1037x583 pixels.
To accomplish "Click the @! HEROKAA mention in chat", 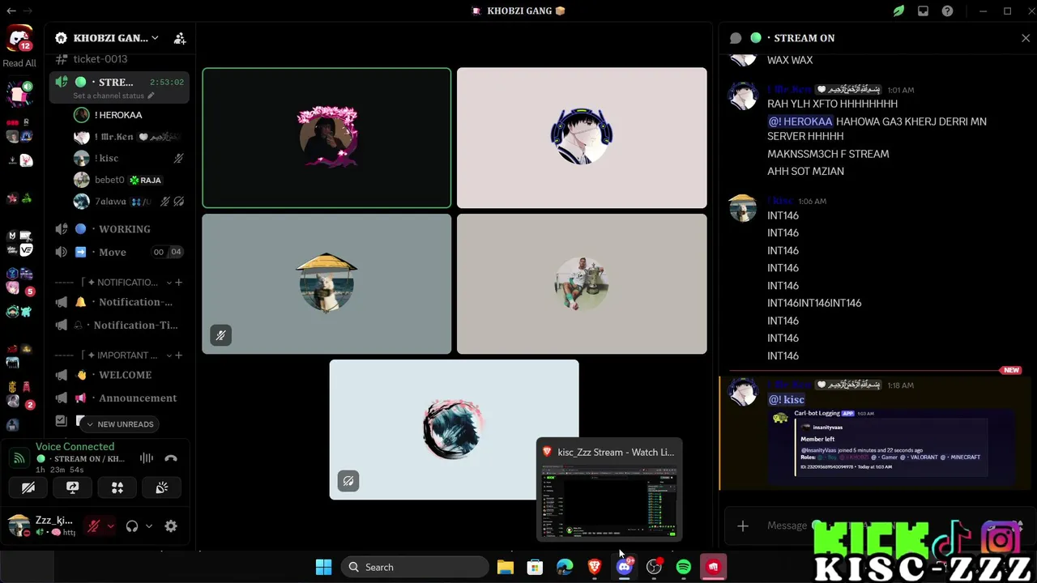I will (x=800, y=121).
